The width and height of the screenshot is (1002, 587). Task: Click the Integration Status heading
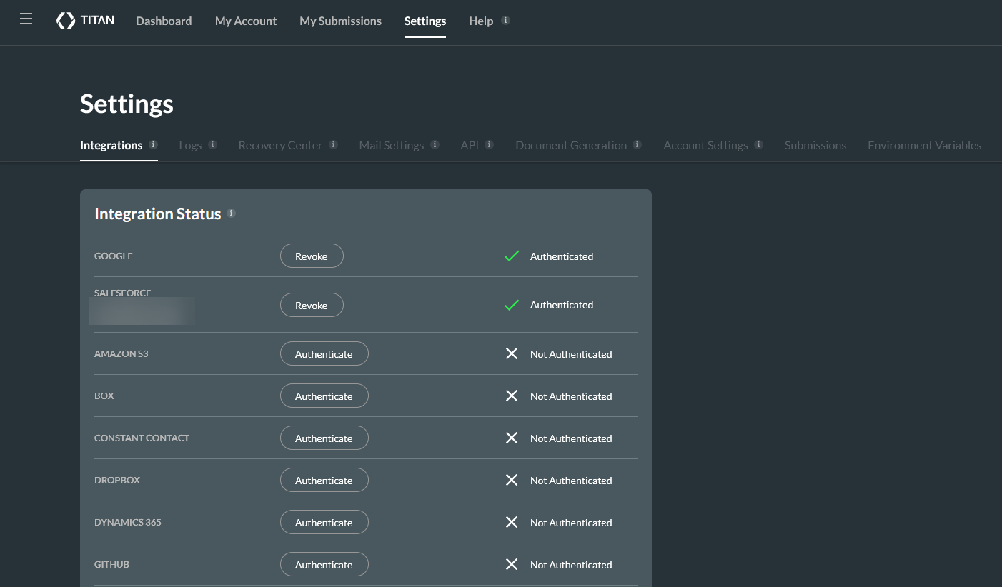click(x=158, y=214)
